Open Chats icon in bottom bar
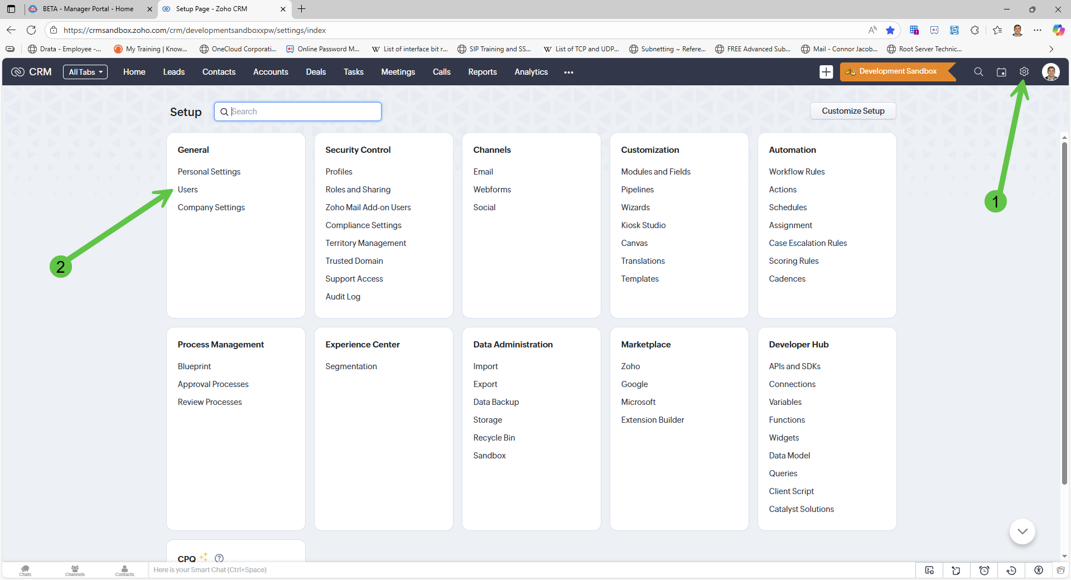1071x580 pixels. tap(25, 570)
